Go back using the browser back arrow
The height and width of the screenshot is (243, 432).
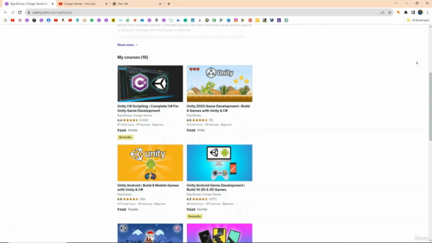pos(5,12)
